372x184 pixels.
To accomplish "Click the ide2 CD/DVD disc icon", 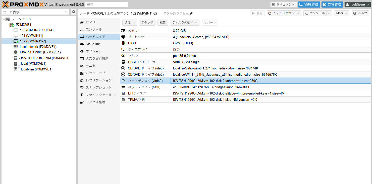I will pyautogui.click(x=123, y=74).
